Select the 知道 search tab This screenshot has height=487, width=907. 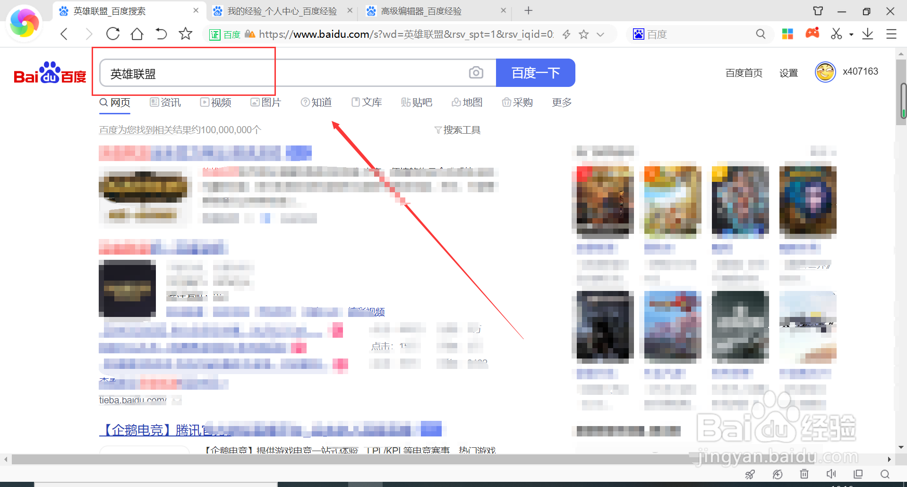317,103
